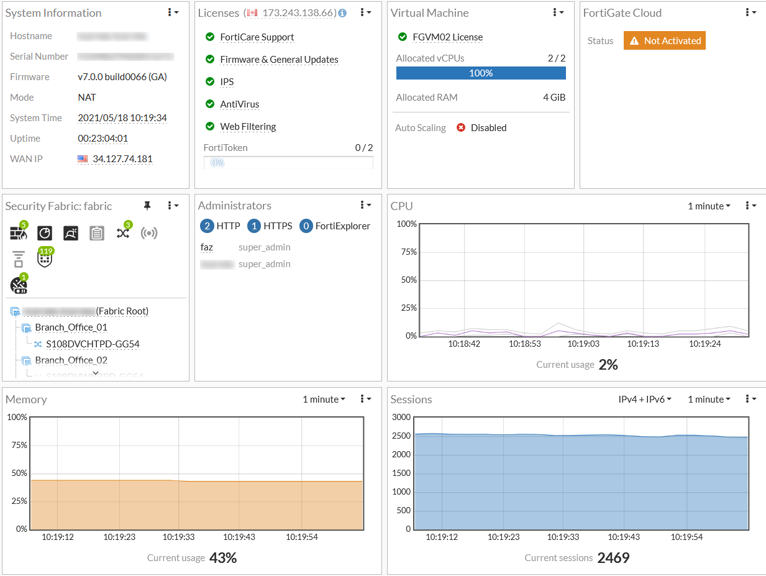Open the Sessions IPv4 + IPv6 dropdown
Viewport: 766px width, 576px height.
[x=645, y=400]
